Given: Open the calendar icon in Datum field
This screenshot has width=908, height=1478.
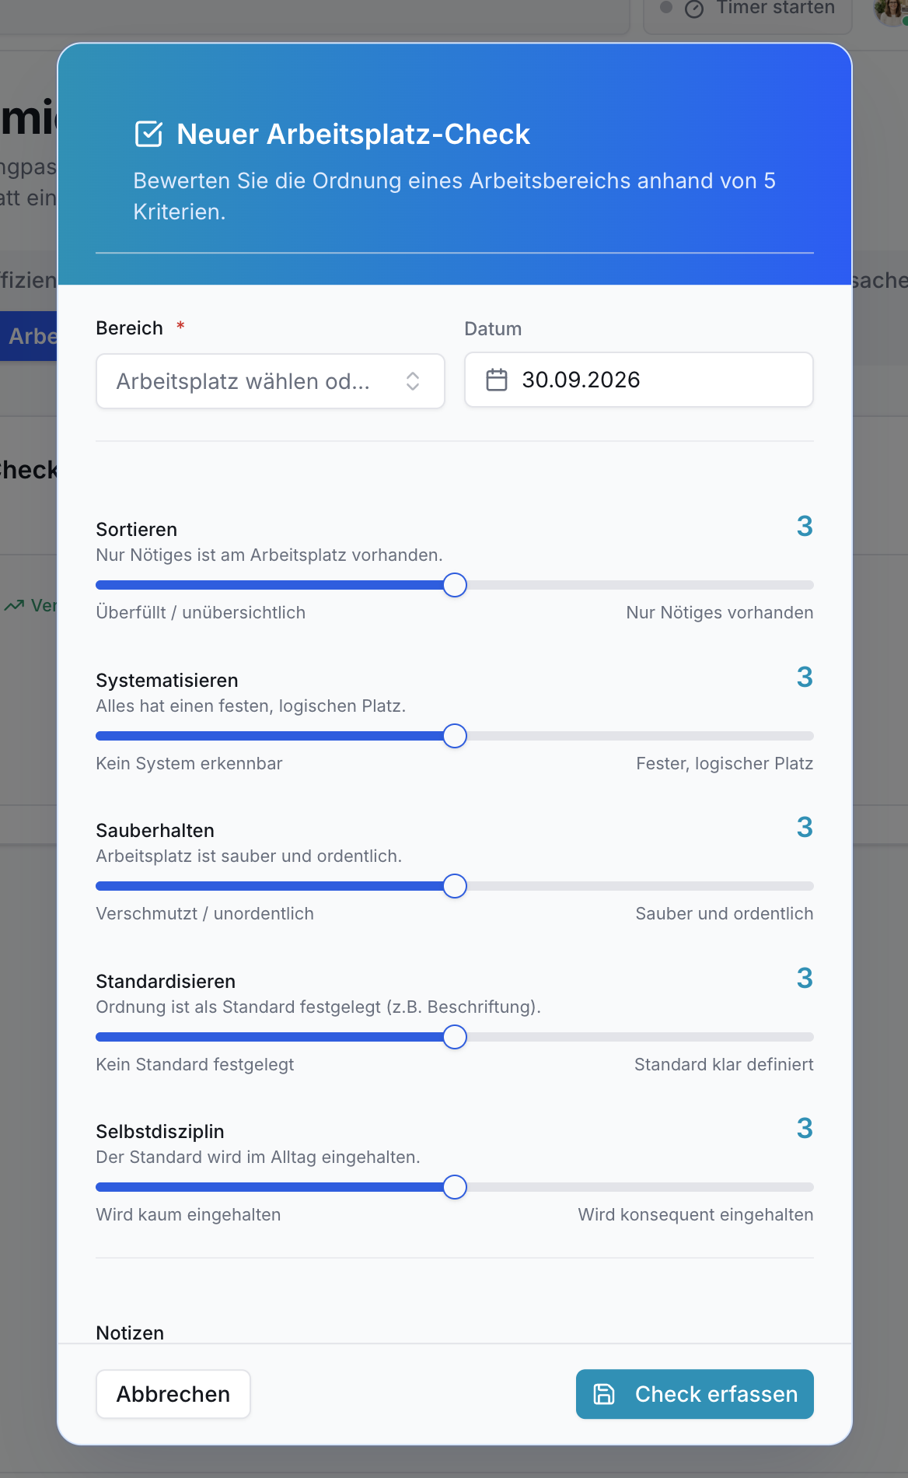Looking at the screenshot, I should tap(497, 380).
